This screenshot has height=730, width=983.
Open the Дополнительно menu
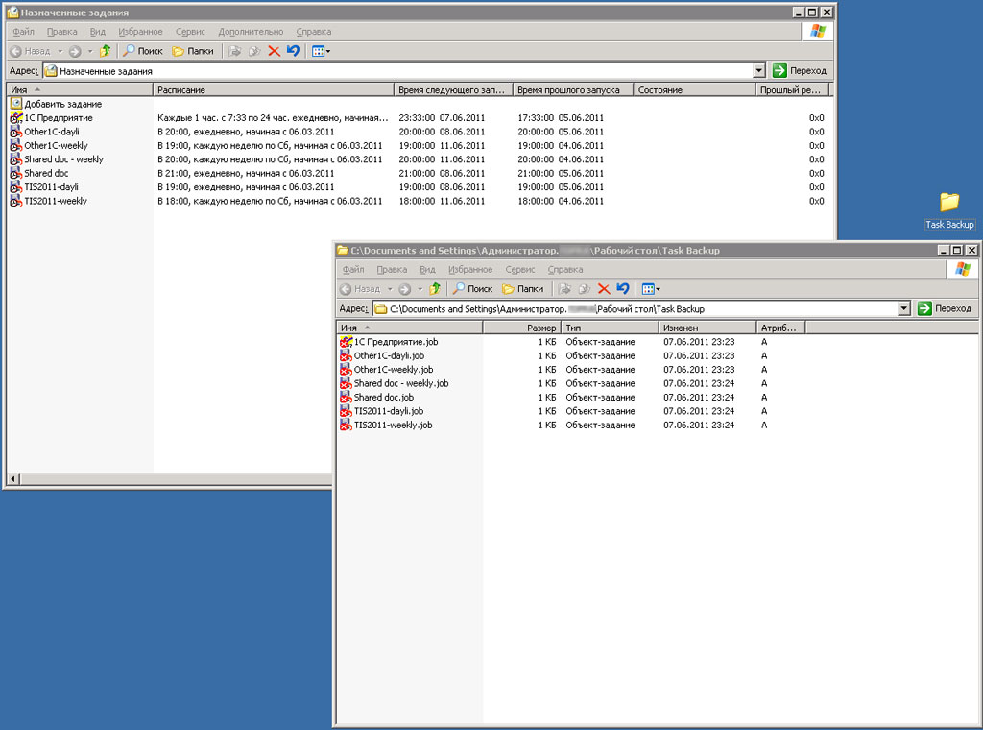250,32
